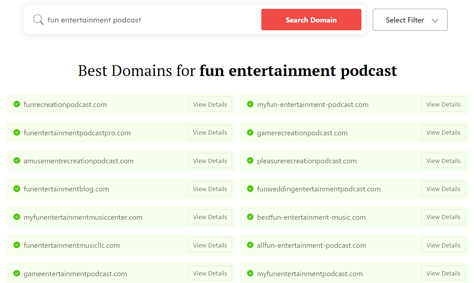Image resolution: width=474 pixels, height=283 pixels.
Task: Click the green check icon beside pleasurerecreationpodcast.com
Action: (250, 160)
